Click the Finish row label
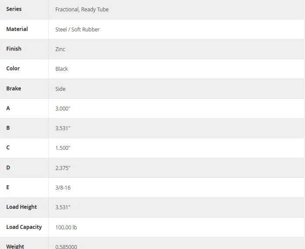 14,48
